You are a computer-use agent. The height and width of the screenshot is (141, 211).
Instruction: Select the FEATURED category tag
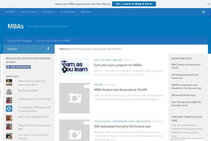[x=106, y=60]
